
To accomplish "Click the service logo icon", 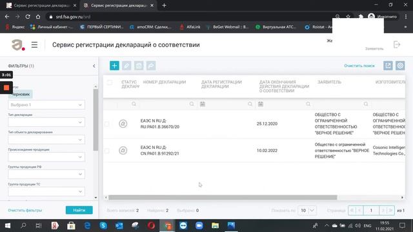I will pos(18,44).
